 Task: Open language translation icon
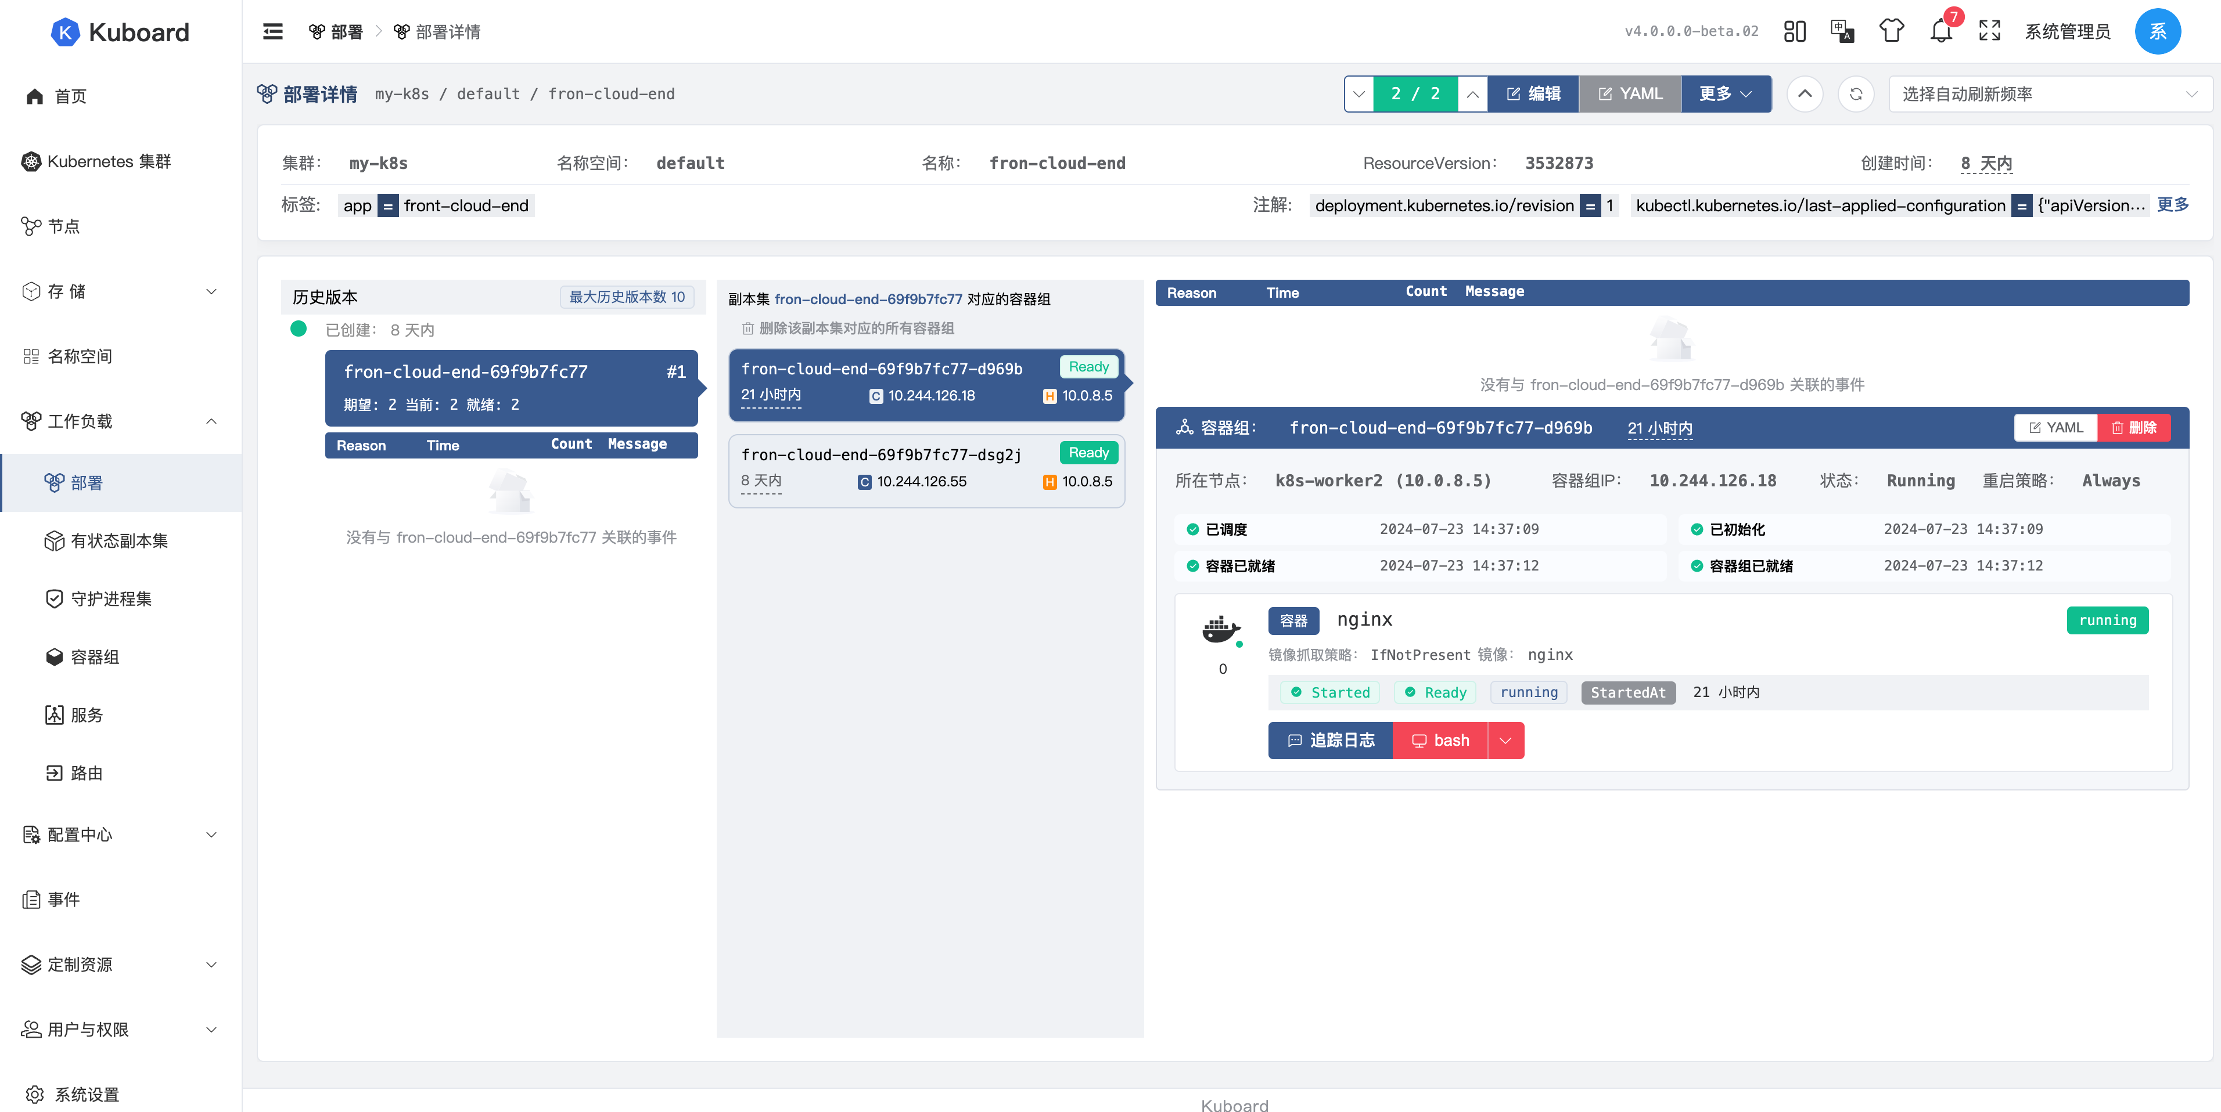tap(1842, 32)
